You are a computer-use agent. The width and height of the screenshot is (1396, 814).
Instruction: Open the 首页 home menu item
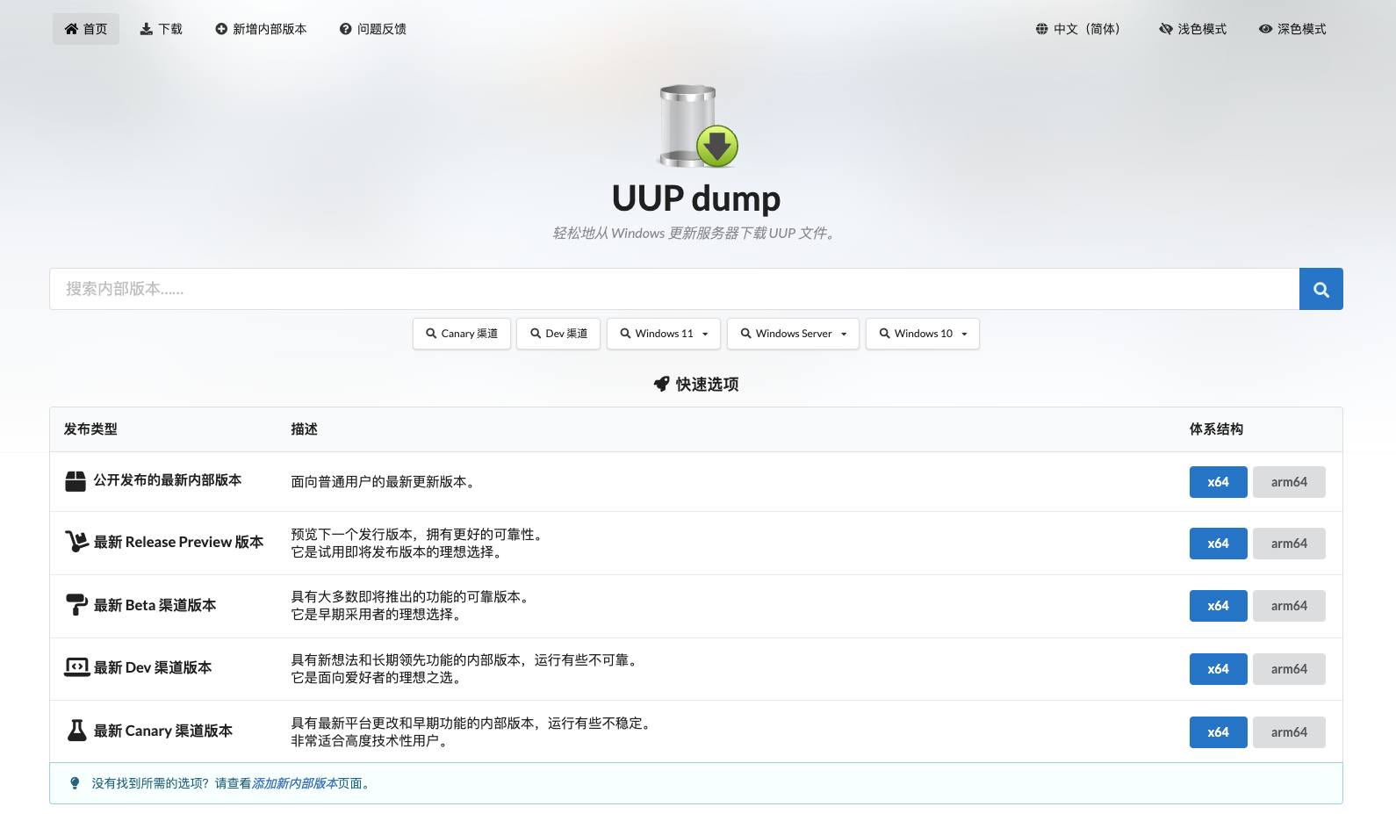[x=86, y=29]
